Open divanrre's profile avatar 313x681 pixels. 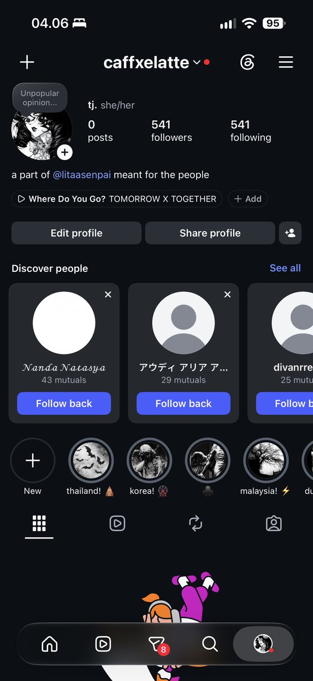point(293,323)
